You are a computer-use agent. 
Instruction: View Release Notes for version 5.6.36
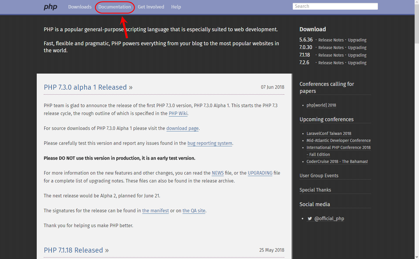(331, 40)
